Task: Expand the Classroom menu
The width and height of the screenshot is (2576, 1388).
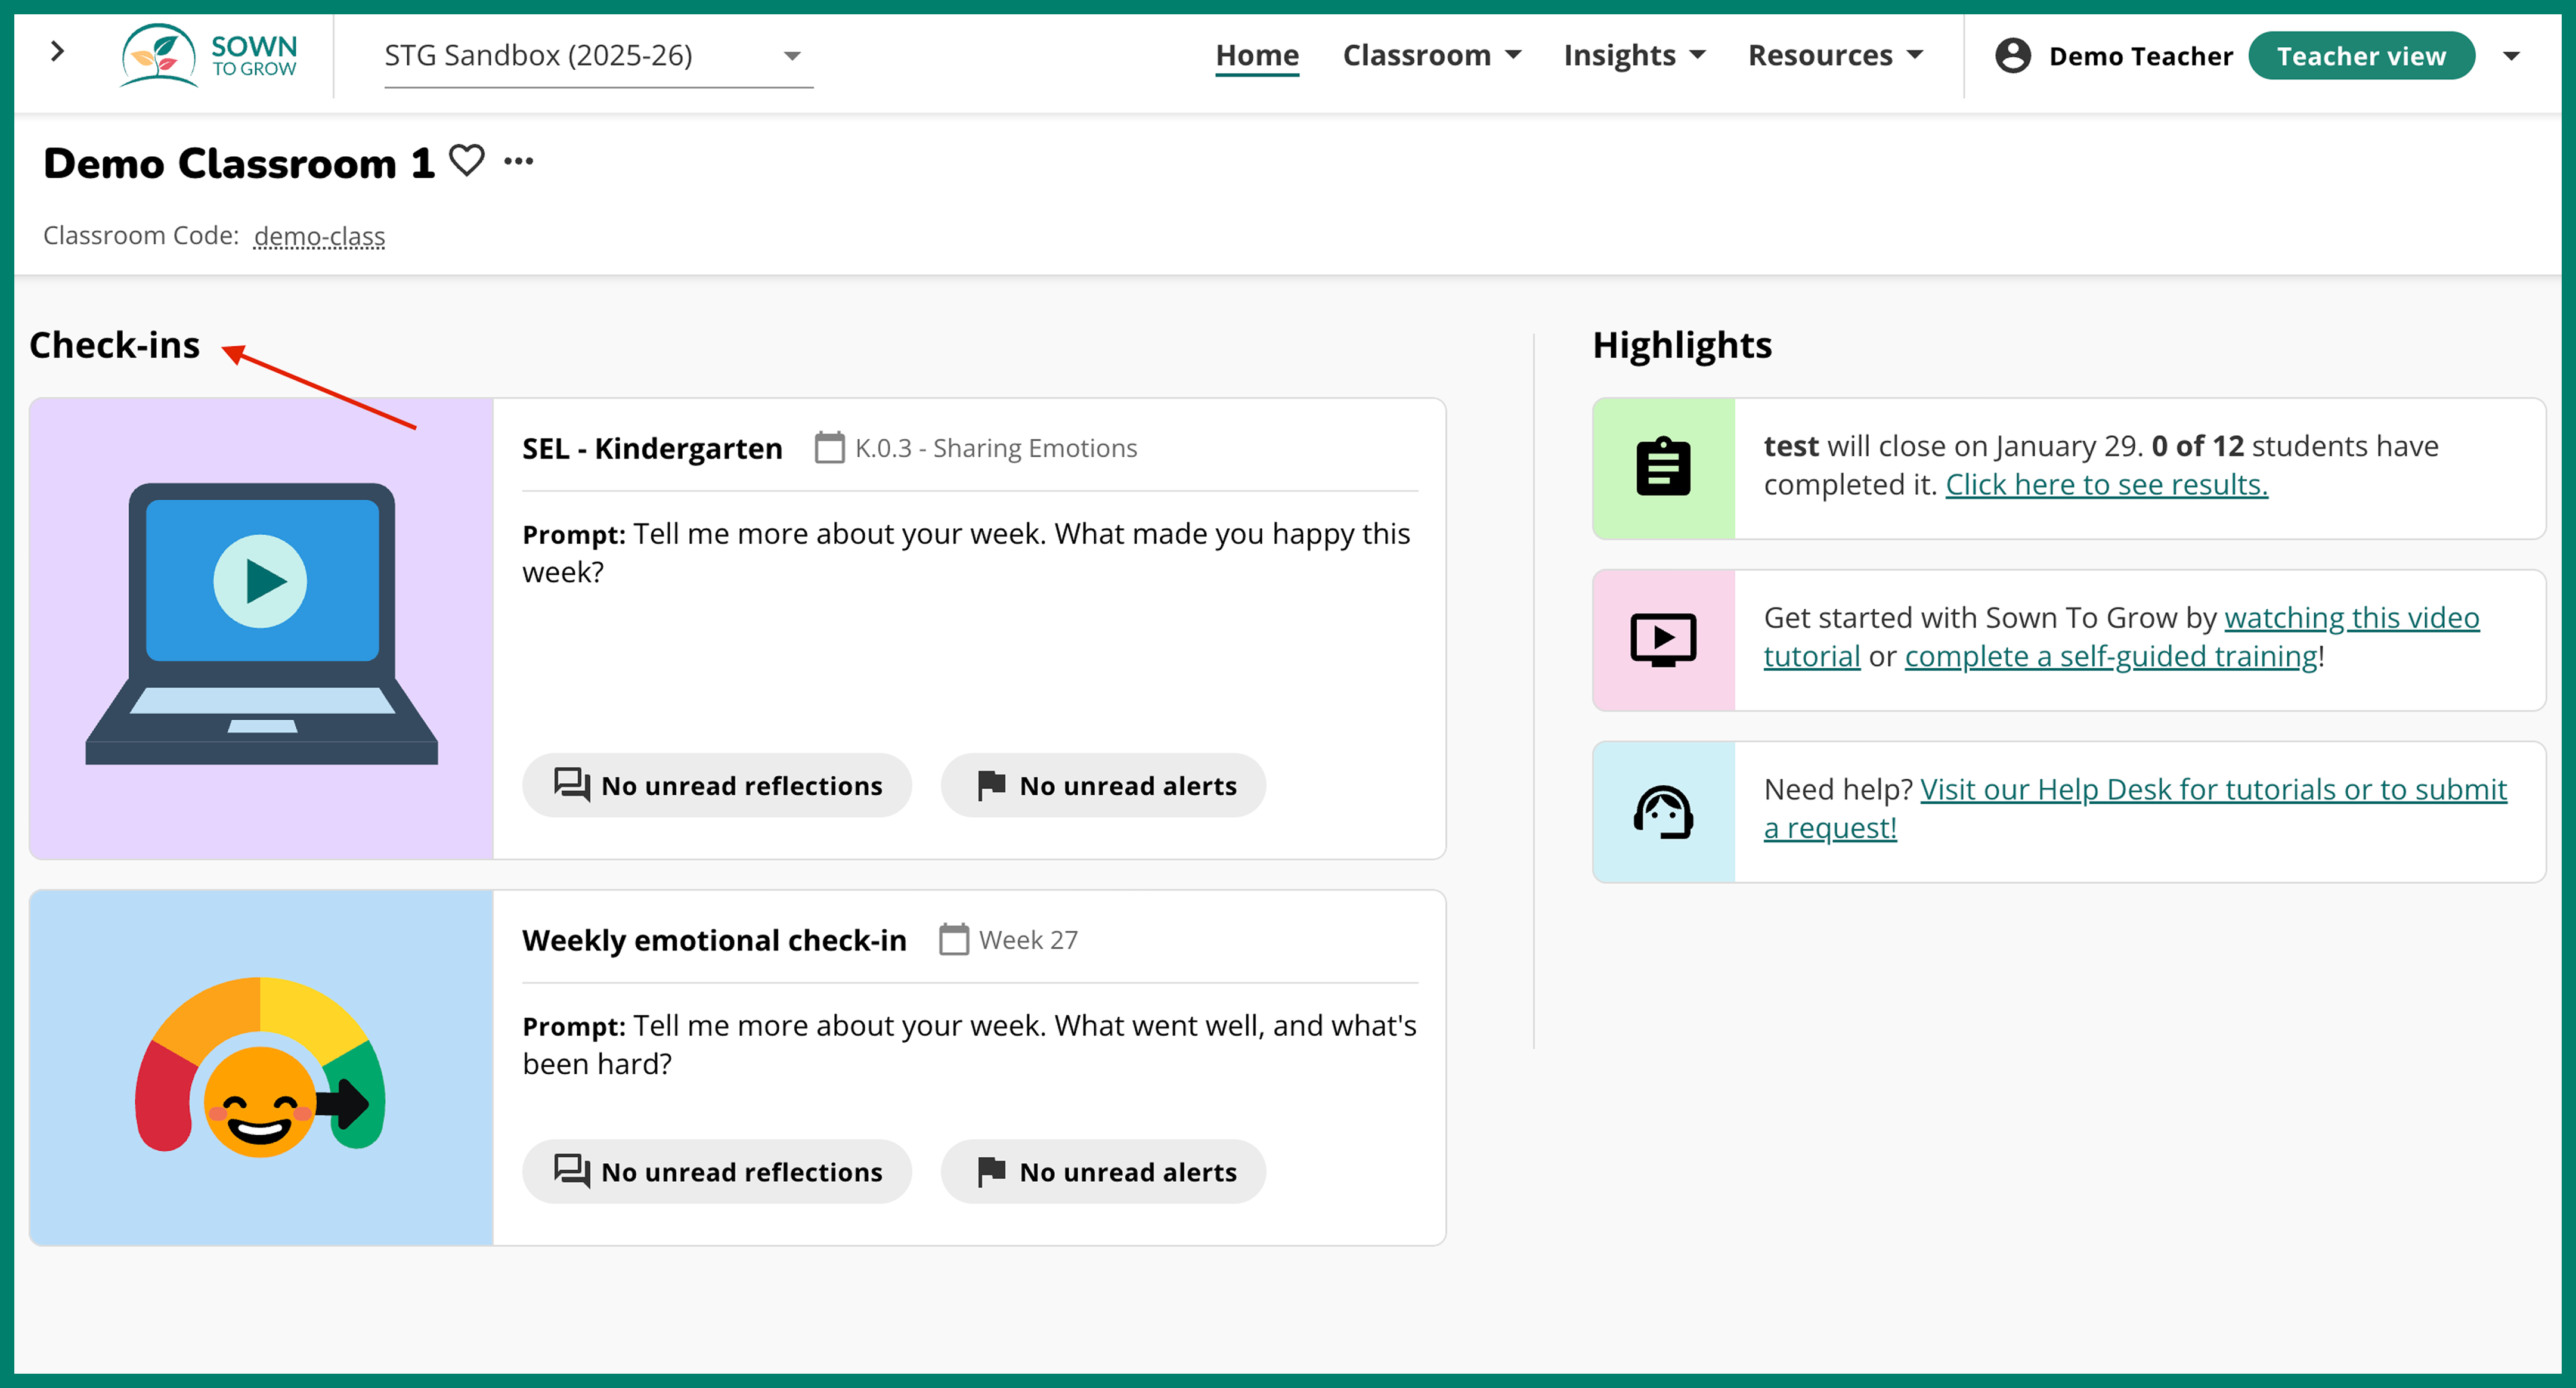Action: pos(1431,56)
